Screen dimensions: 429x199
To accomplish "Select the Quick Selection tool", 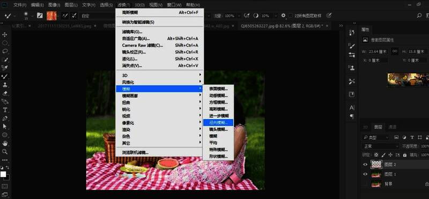I will (5, 60).
